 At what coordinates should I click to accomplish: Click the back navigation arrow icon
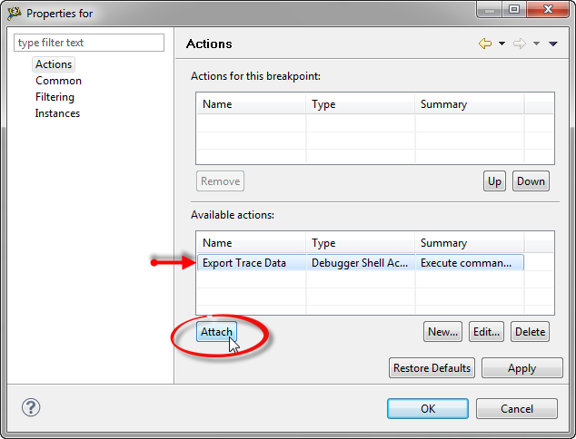485,44
